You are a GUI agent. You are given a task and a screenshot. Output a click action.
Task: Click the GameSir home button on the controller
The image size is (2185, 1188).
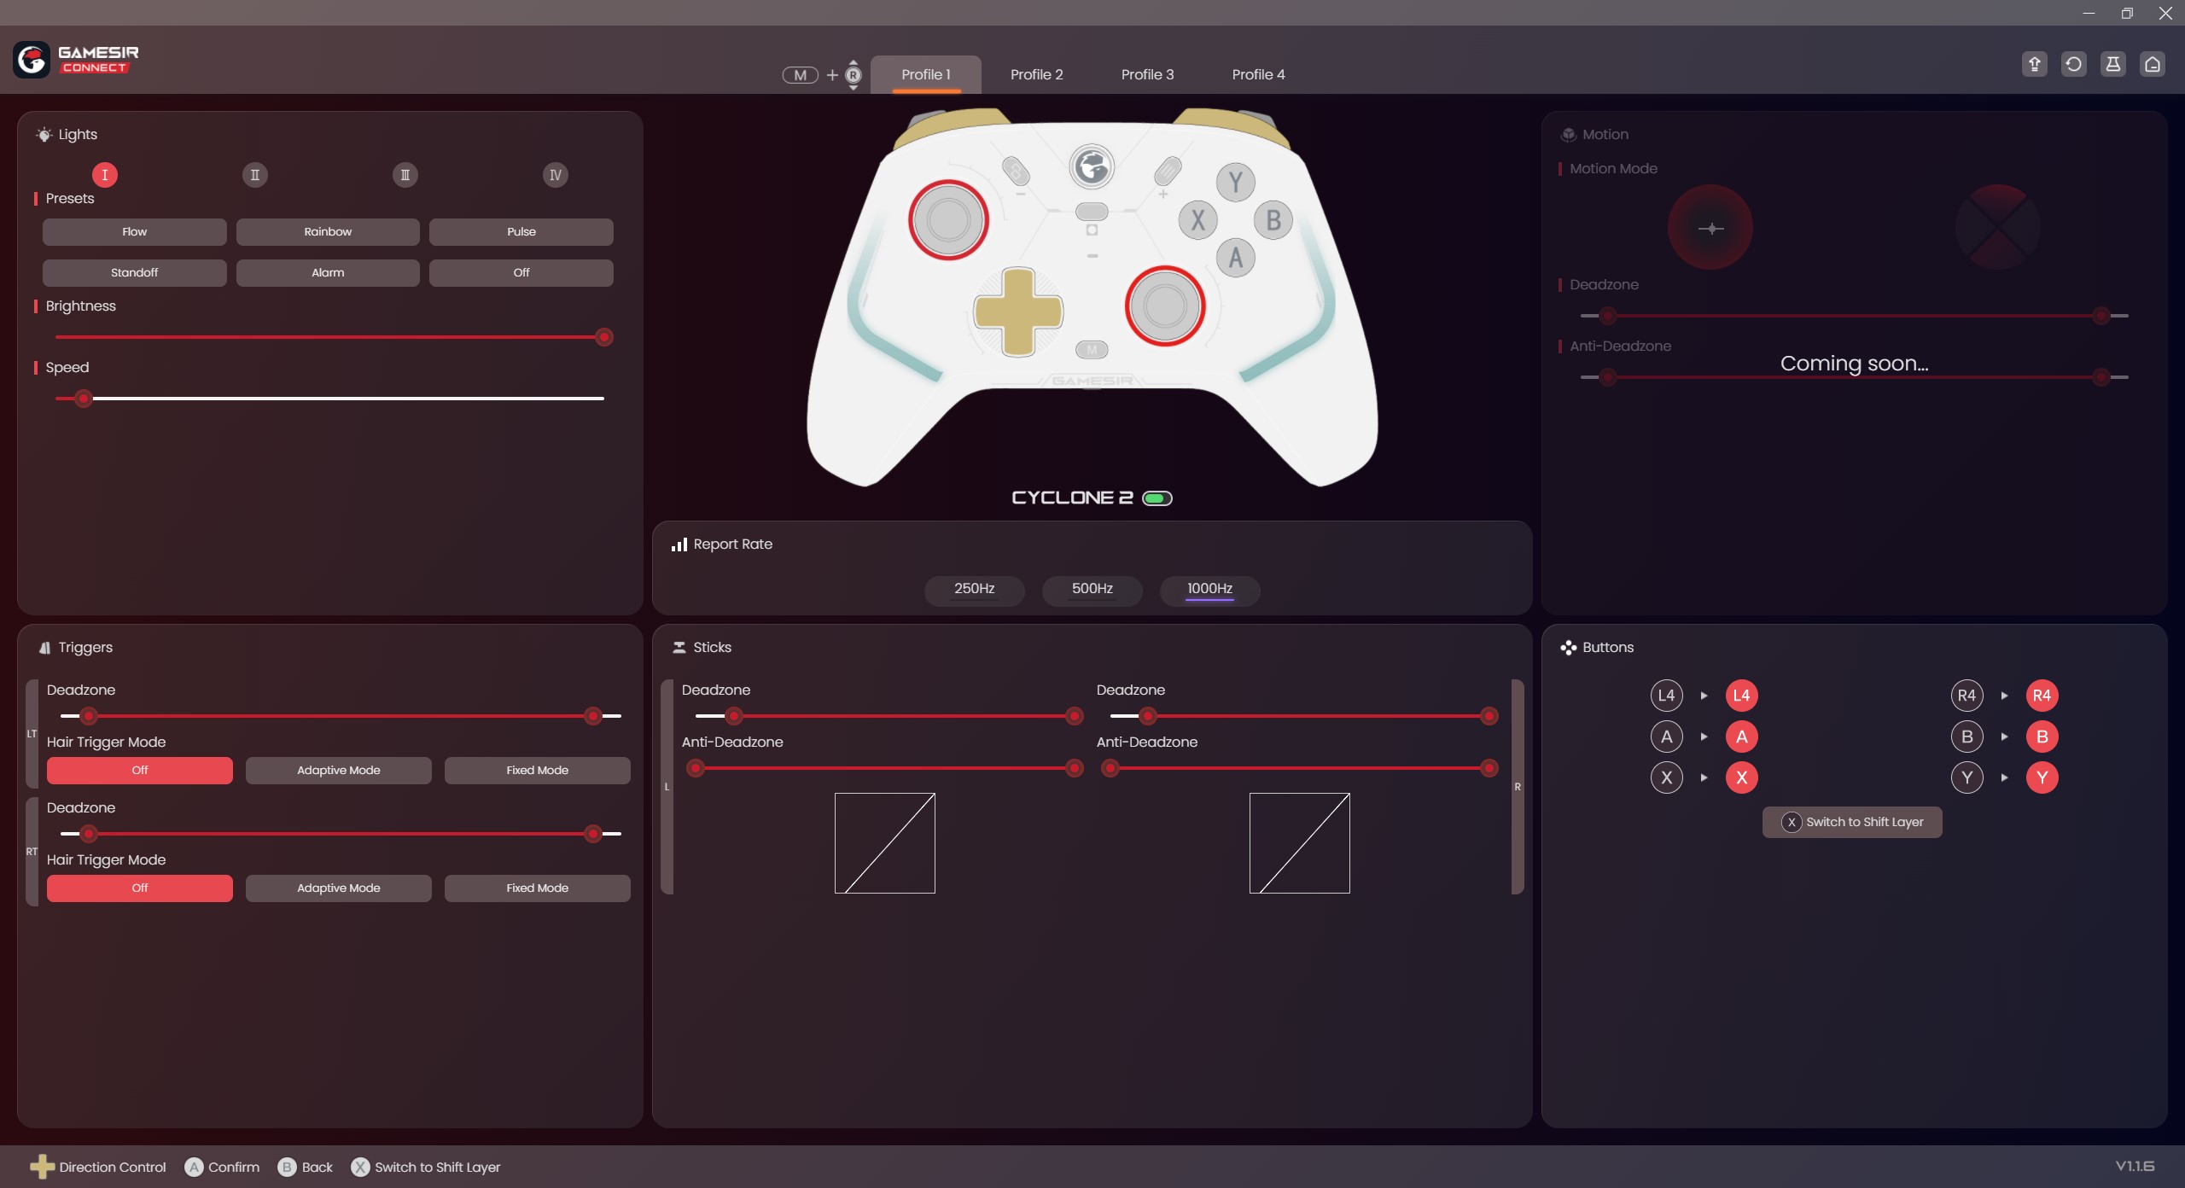coord(1092,166)
